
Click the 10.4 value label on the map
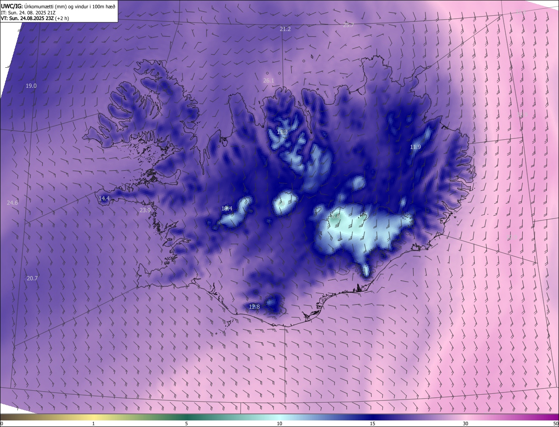click(x=227, y=209)
